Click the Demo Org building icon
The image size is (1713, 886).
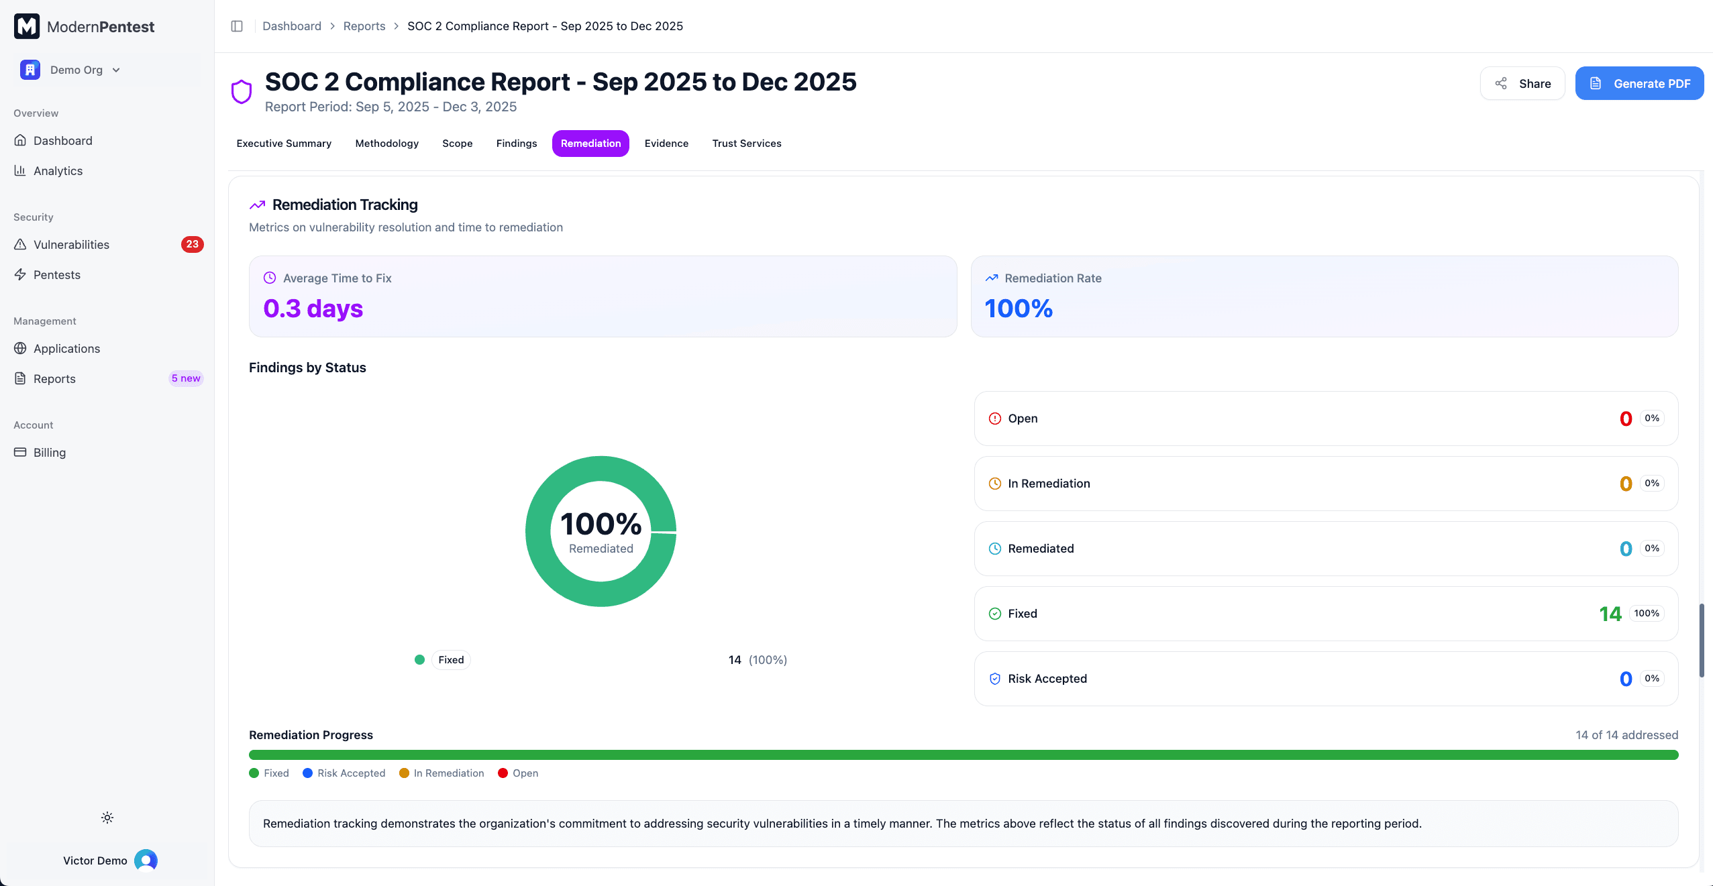pyautogui.click(x=30, y=70)
